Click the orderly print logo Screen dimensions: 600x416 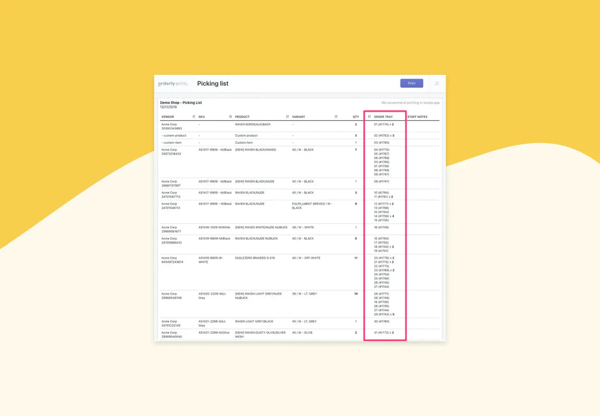click(173, 83)
